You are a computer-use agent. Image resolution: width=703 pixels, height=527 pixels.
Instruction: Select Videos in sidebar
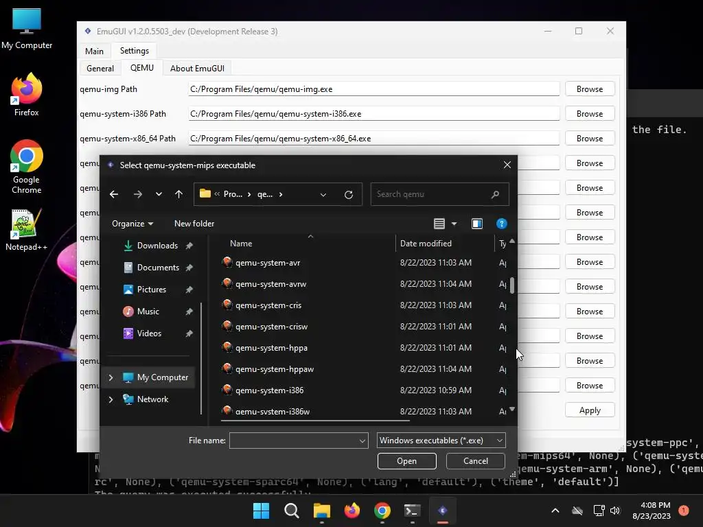[149, 333]
